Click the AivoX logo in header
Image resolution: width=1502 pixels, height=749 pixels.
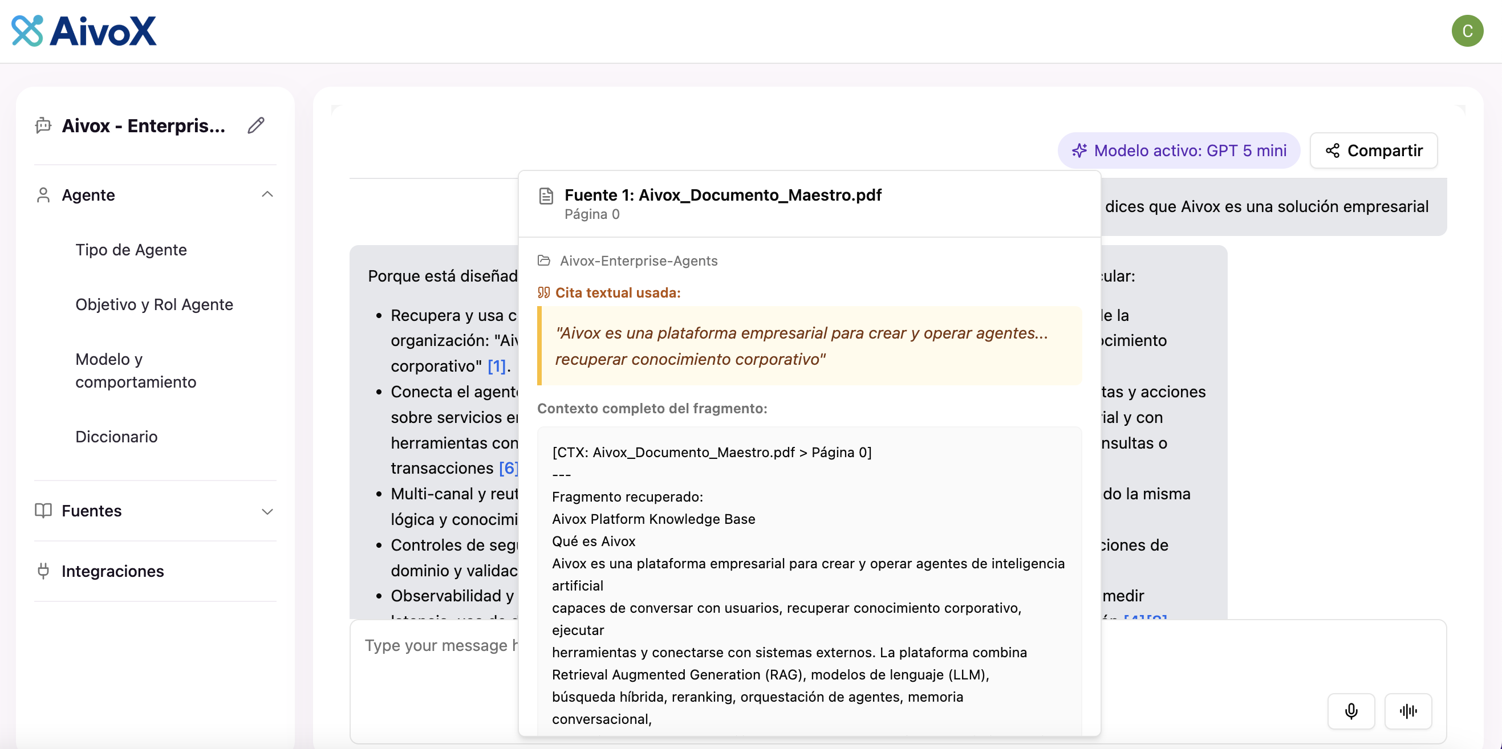84,31
